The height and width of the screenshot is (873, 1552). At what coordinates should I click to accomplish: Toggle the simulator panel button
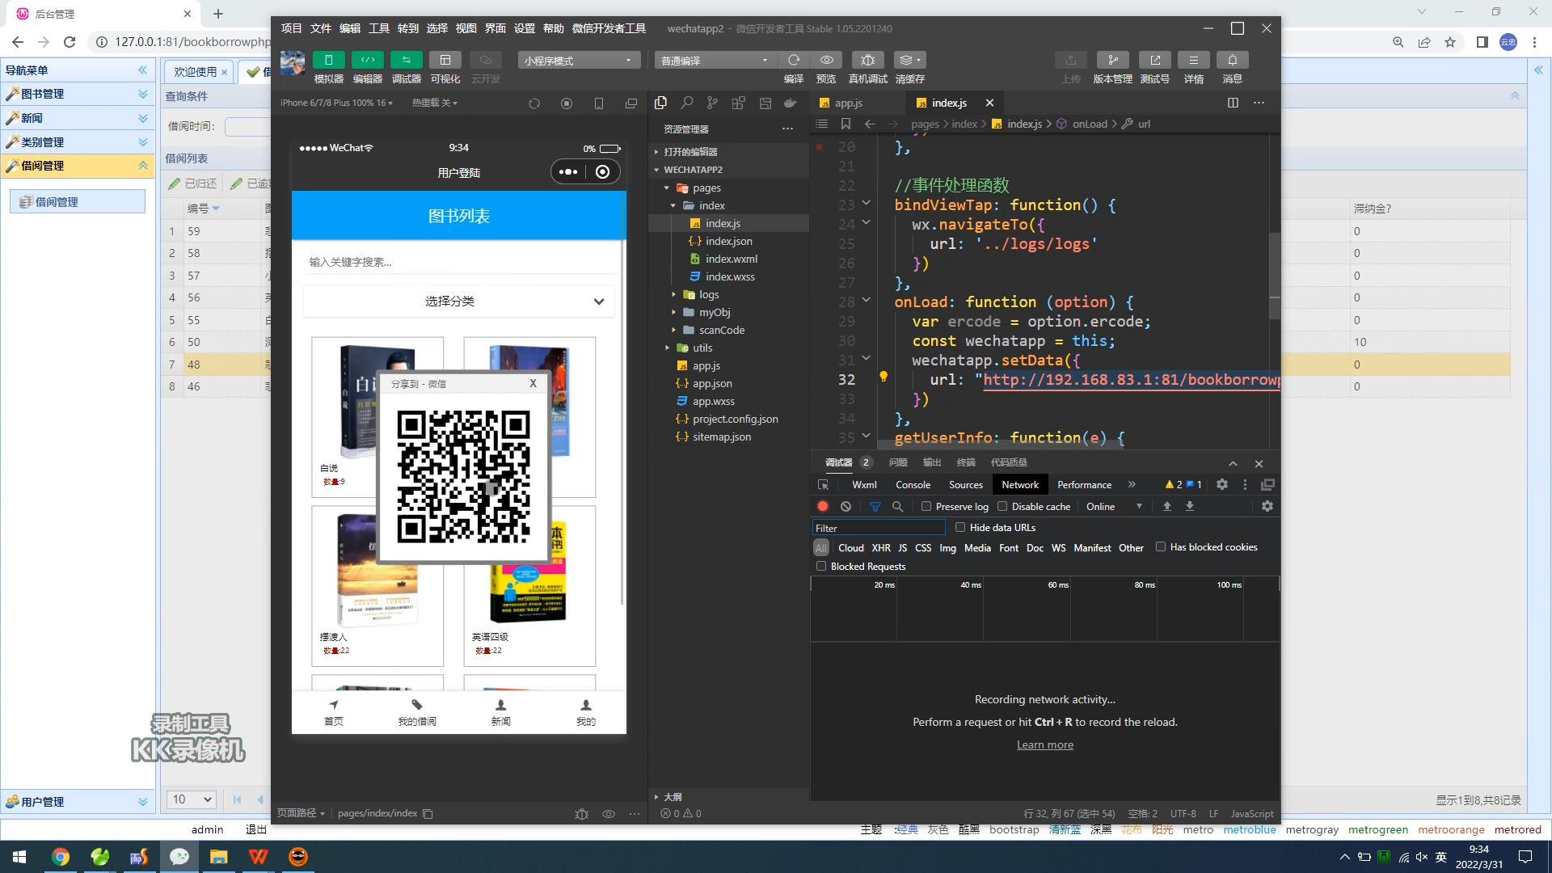click(328, 60)
